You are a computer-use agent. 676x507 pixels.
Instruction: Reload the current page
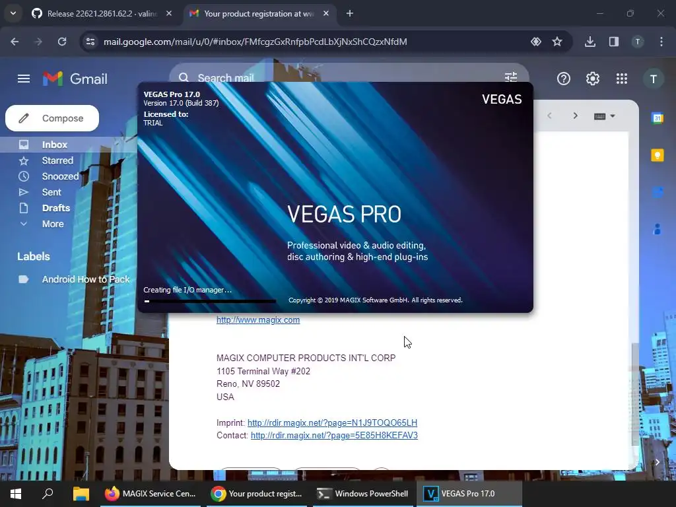[62, 42]
